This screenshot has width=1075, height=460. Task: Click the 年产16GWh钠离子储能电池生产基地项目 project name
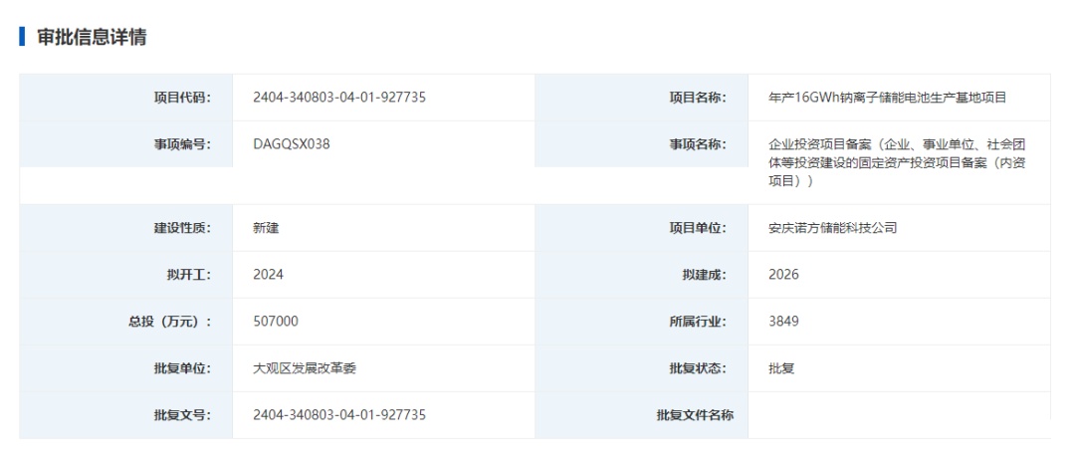[888, 98]
